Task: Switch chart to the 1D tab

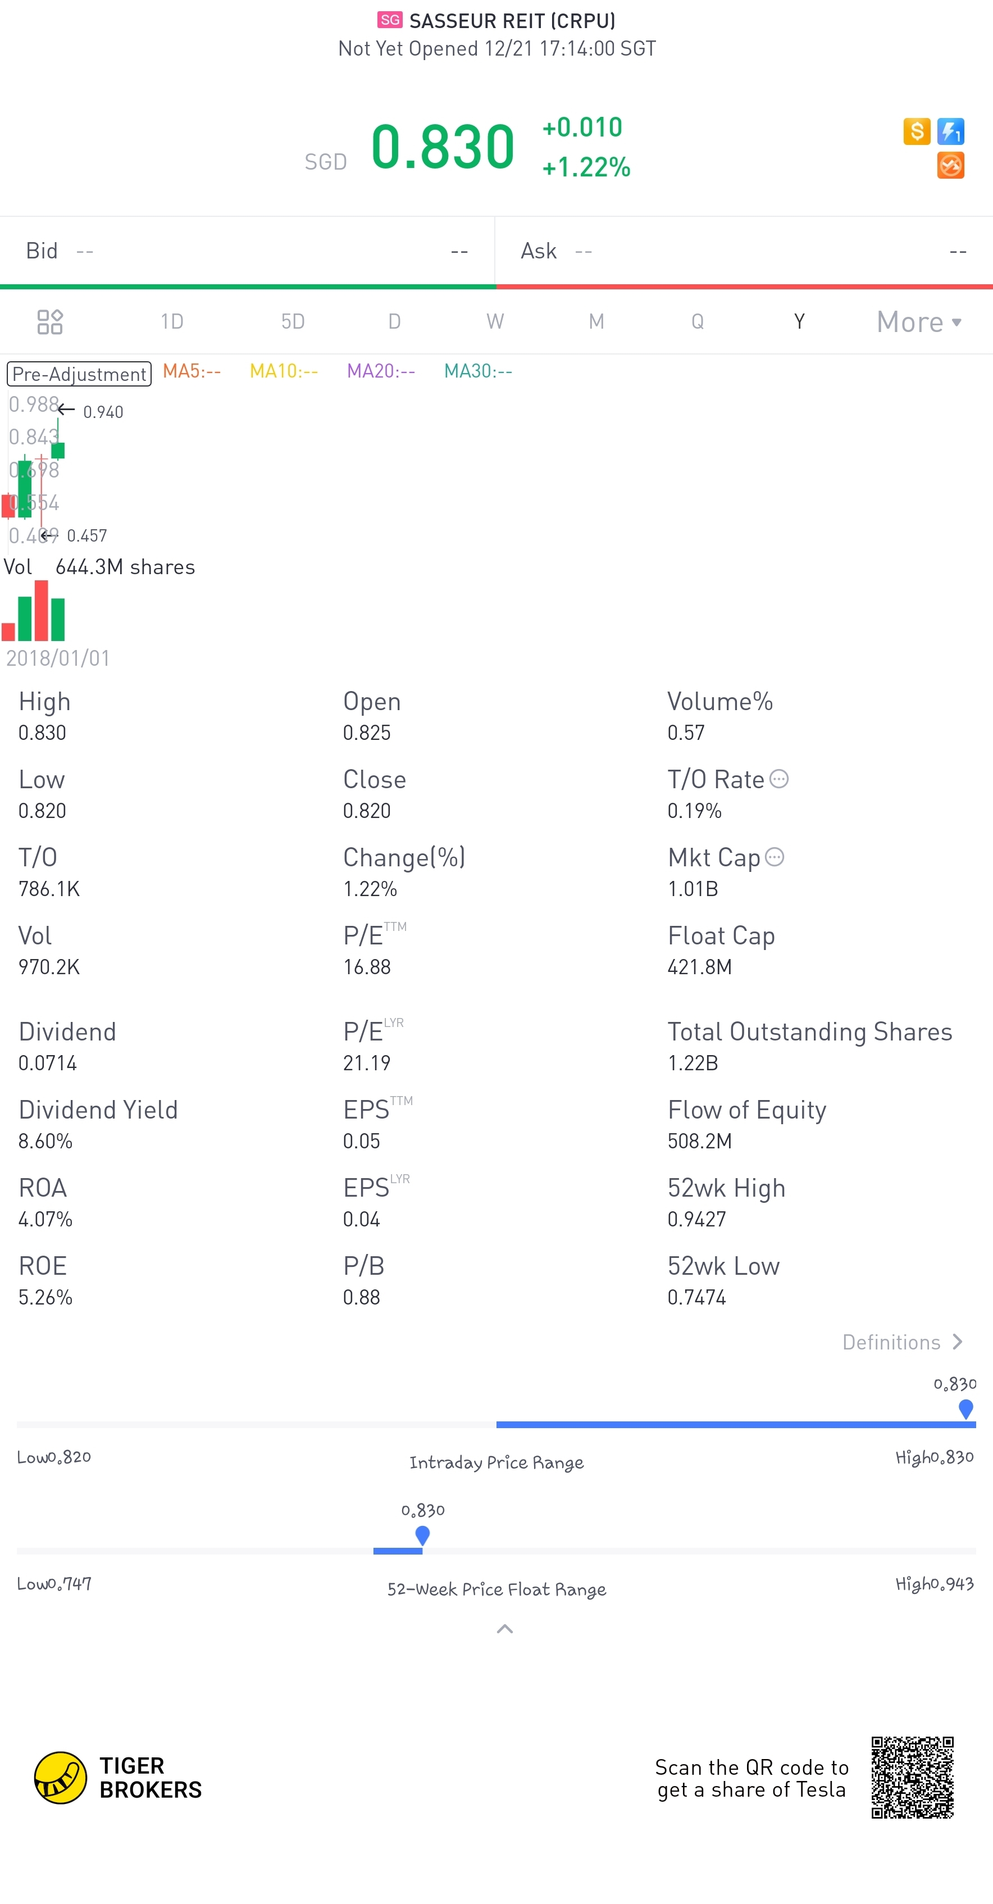Action: click(171, 321)
